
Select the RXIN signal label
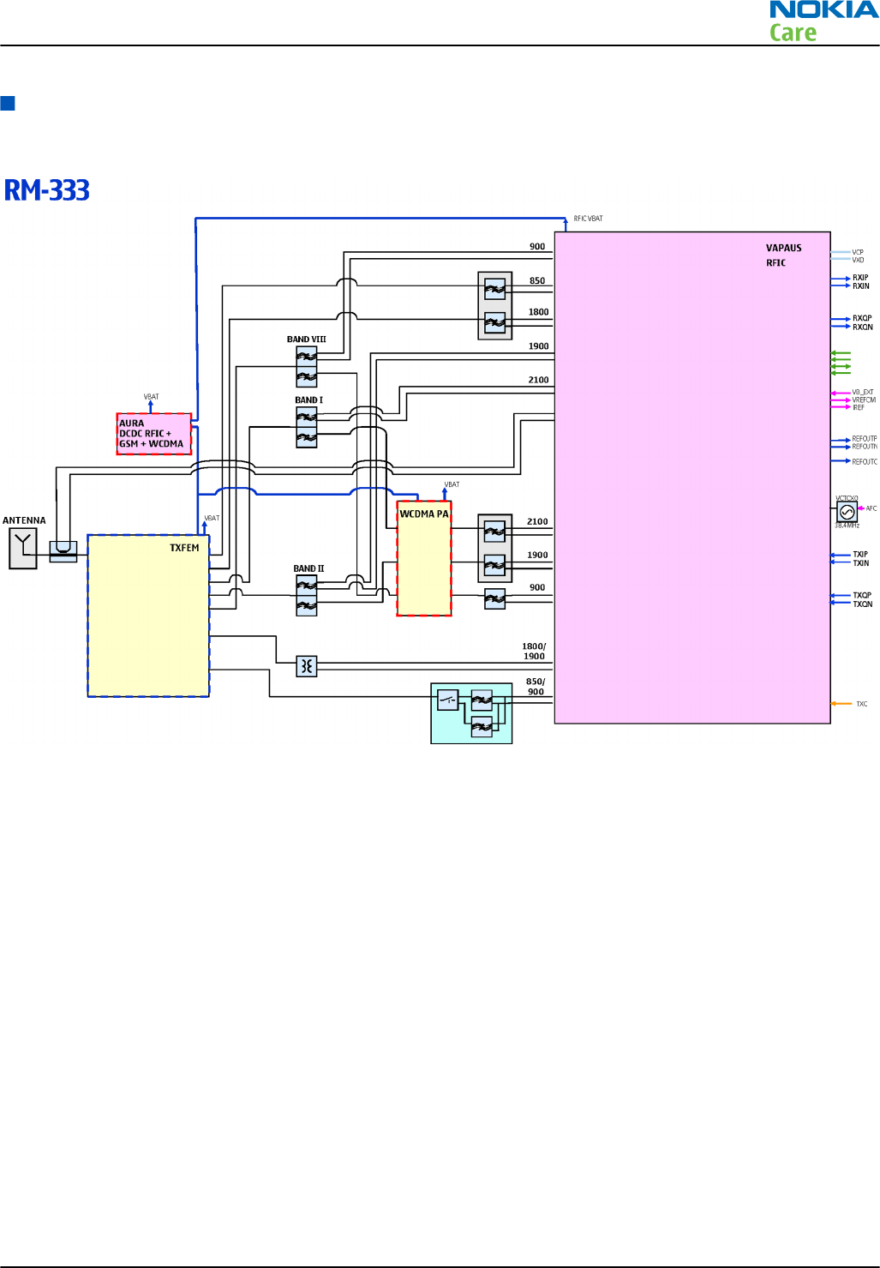860,286
